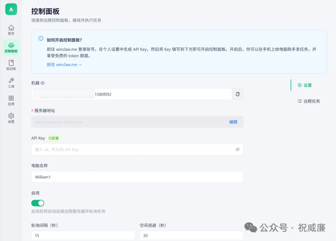This screenshot has height=241, width=336.
Task: Edit the 电脑名称 William1 field
Action: 137,177
